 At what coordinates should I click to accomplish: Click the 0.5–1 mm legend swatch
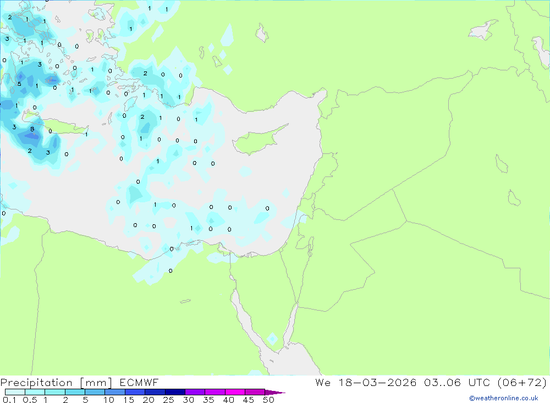click(x=35, y=392)
